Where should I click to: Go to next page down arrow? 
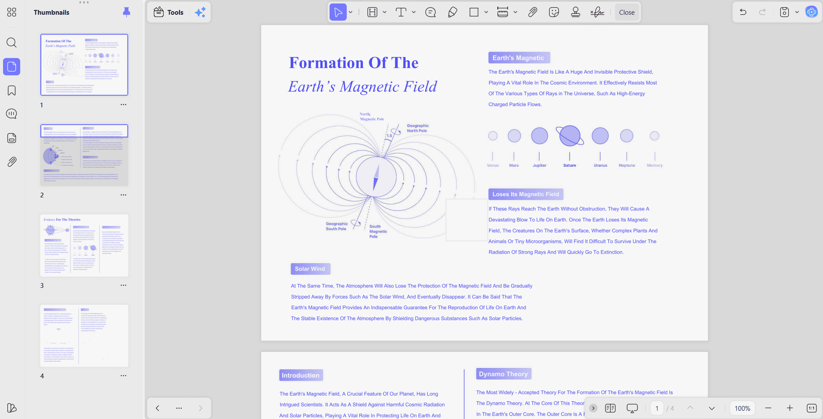pos(712,408)
